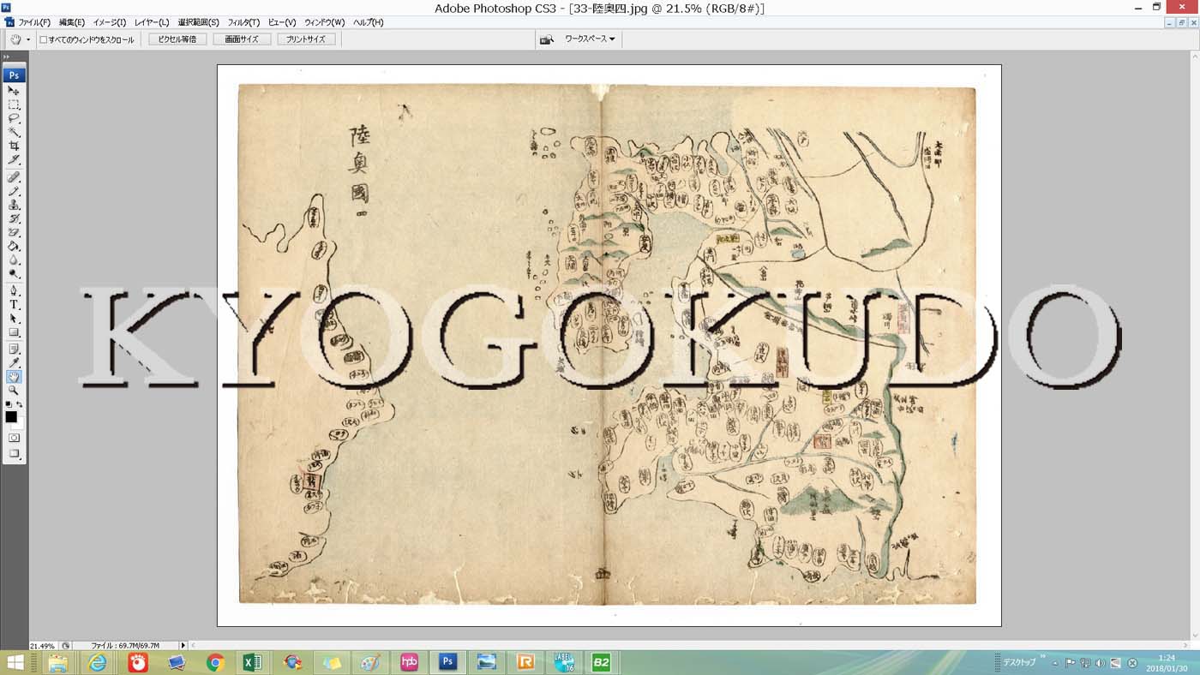This screenshot has width=1200, height=675.
Task: Click the vertical scrollbar down arrow
Action: coord(1194,635)
